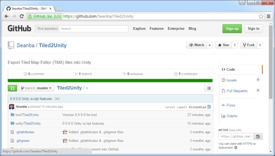Screen dimensions: 275x156
Task: Click the unity/Tiled2Unity folder icon
Action: 12,123
